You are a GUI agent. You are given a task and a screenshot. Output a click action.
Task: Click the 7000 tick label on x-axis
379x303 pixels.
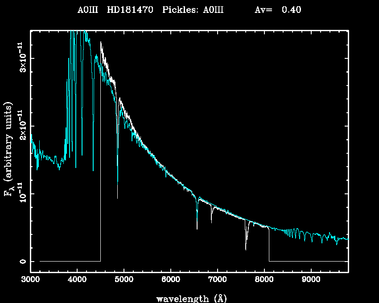(217, 280)
